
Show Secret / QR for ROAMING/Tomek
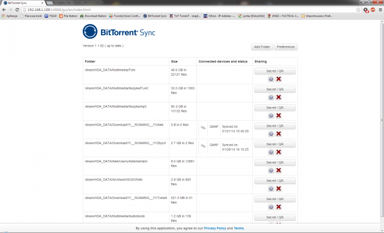(x=275, y=199)
